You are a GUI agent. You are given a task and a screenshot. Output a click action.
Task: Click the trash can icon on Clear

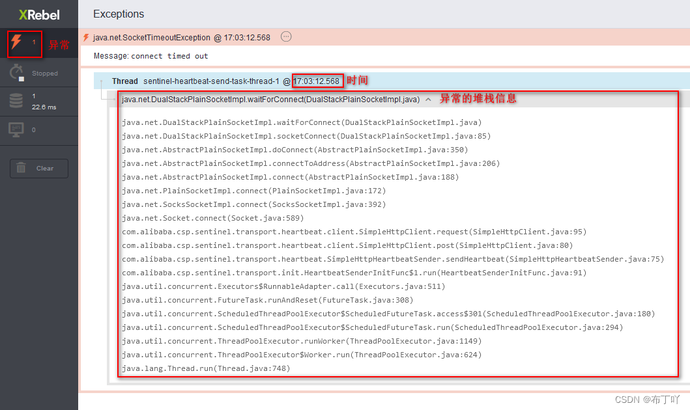[21, 168]
